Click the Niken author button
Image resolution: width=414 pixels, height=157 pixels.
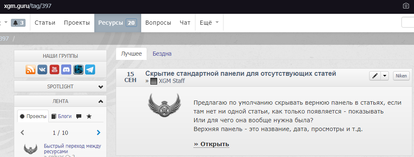pos(401,76)
